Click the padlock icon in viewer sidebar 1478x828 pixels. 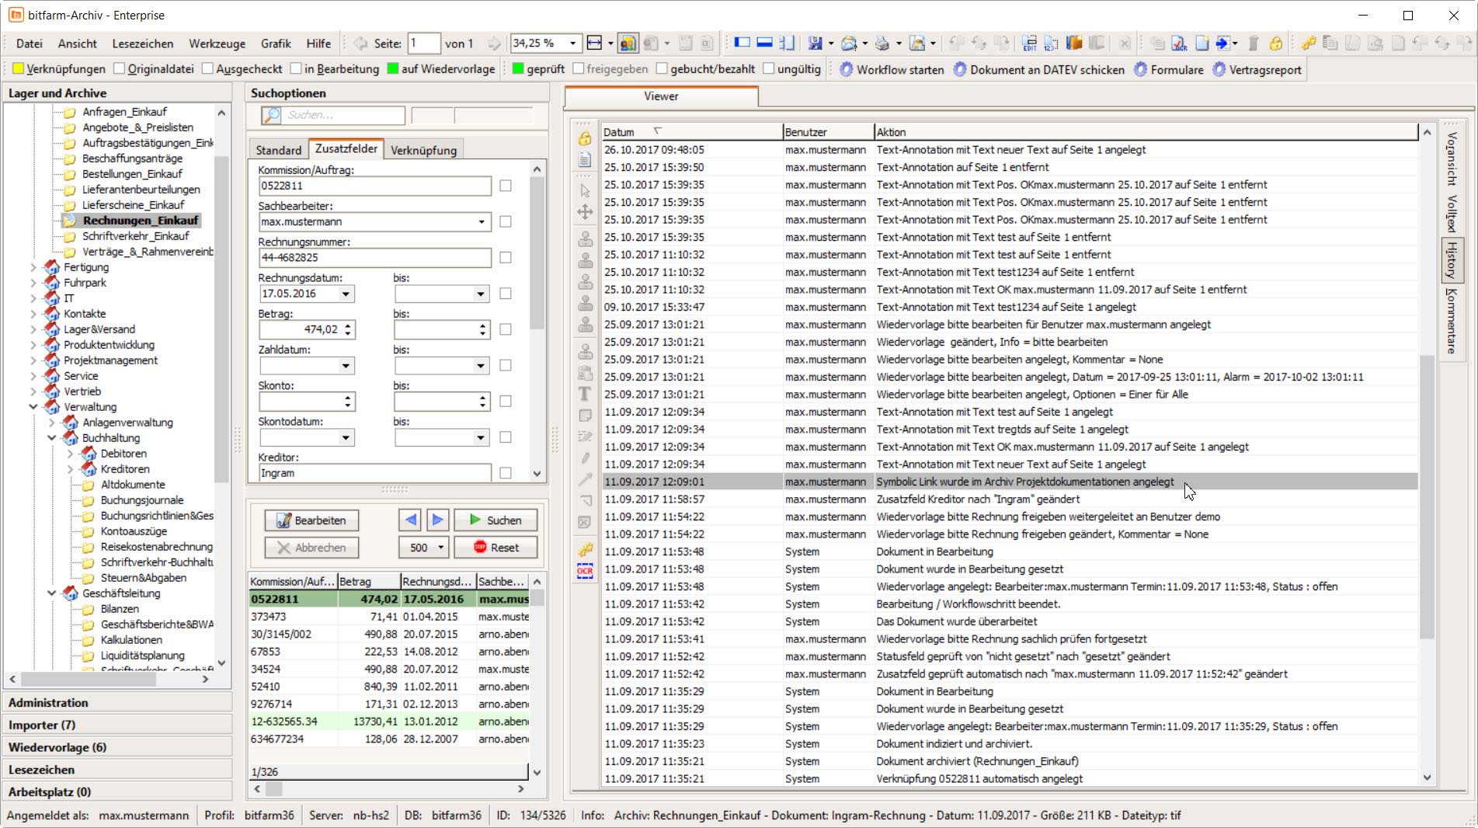tap(585, 138)
